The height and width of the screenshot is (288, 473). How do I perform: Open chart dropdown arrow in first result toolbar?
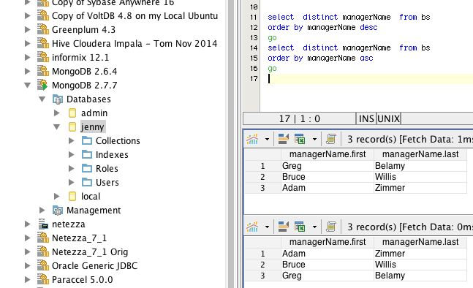coord(267,140)
